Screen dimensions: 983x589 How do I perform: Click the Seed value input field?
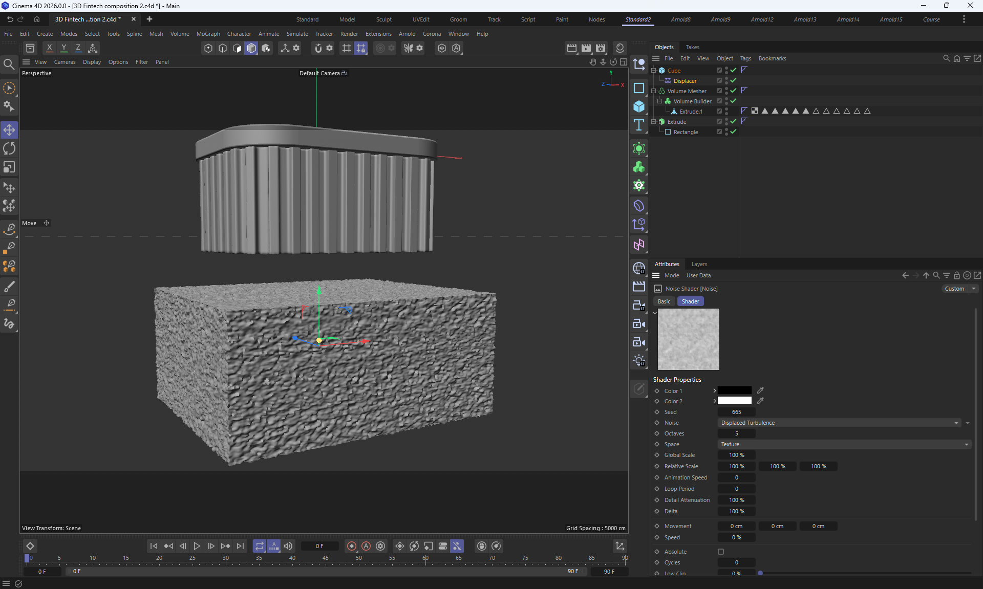coord(736,412)
